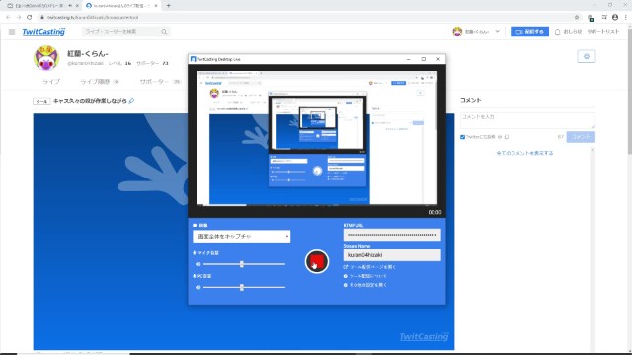Open the video capture source dropdown
Viewport: 632px width, 355px height.
pos(241,237)
